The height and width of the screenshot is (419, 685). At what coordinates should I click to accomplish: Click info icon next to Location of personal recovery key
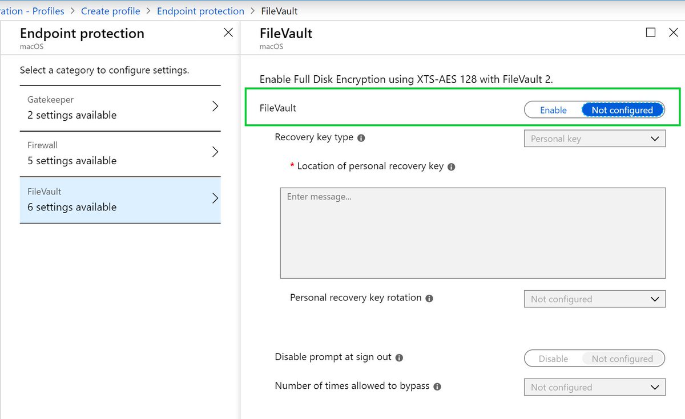[x=451, y=166]
